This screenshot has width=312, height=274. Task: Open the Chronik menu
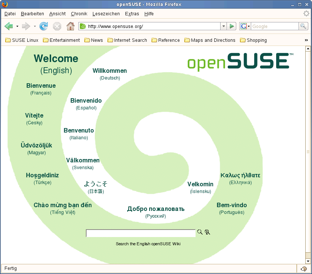79,14
